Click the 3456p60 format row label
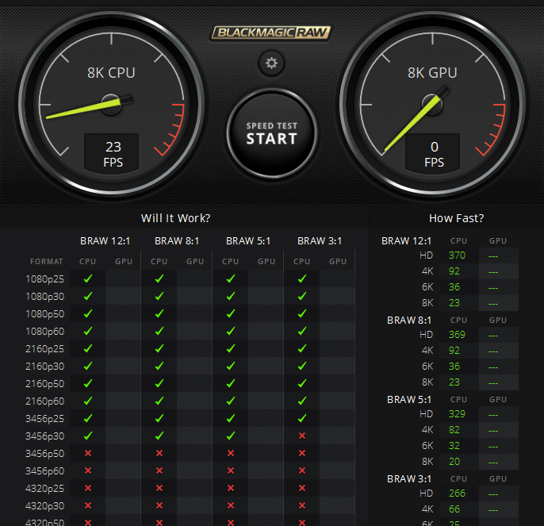 (x=44, y=470)
